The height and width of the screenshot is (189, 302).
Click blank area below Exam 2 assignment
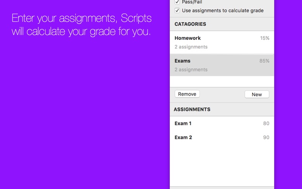click(222, 163)
